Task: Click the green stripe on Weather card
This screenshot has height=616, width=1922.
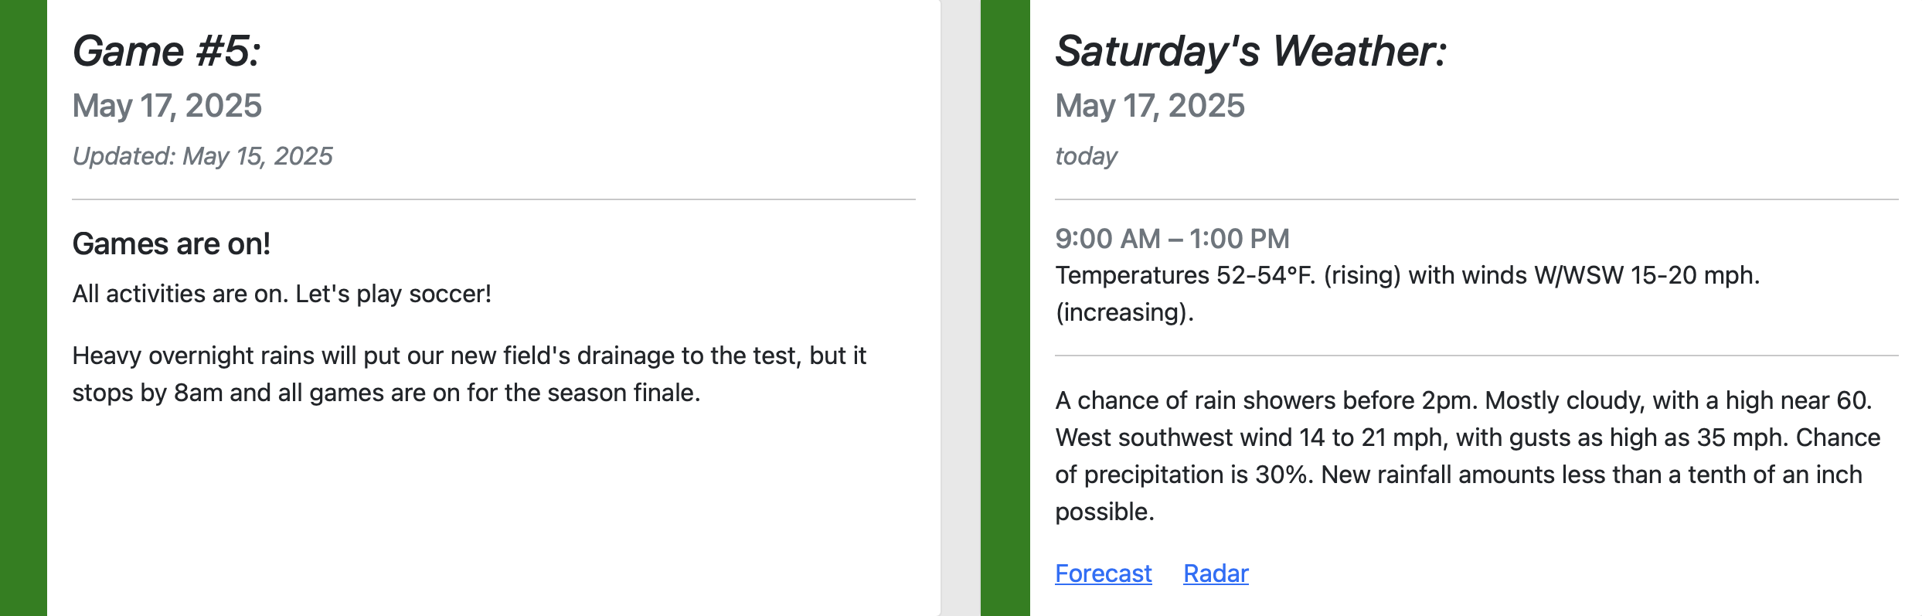Action: (1005, 308)
